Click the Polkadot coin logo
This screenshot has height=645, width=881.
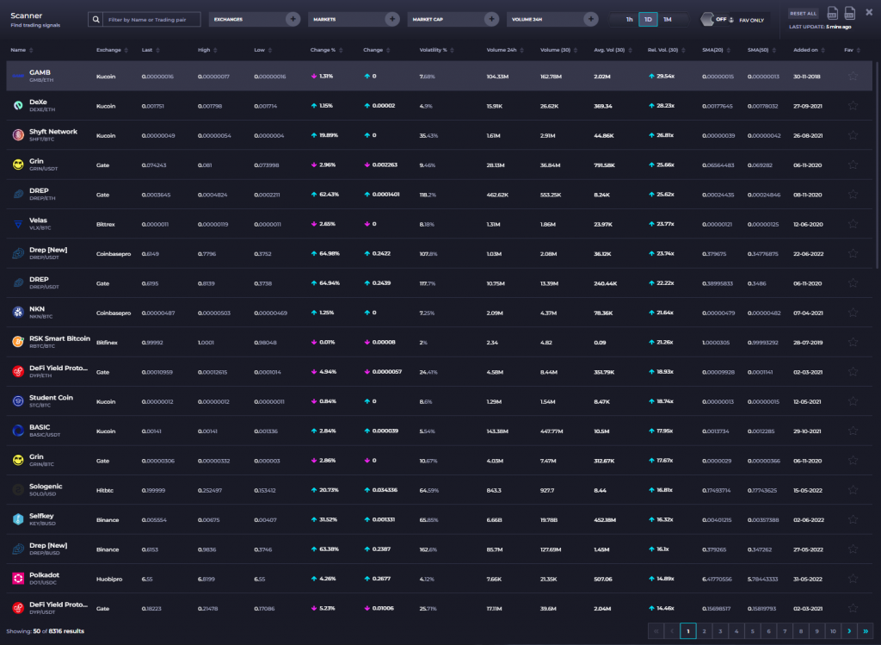(x=17, y=578)
